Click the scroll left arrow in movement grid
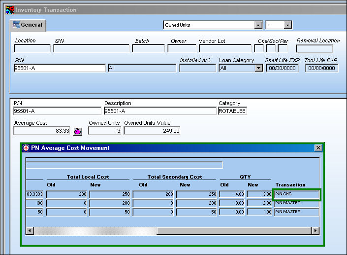The image size is (347, 255). coord(30,231)
